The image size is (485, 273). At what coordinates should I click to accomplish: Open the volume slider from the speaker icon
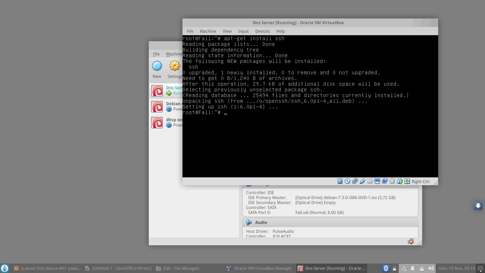(x=431, y=268)
